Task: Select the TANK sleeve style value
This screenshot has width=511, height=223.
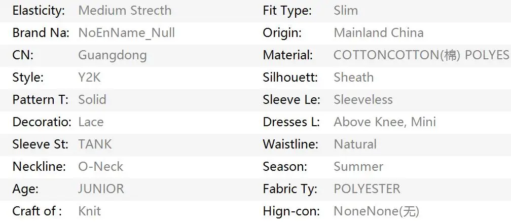Action: pos(94,144)
